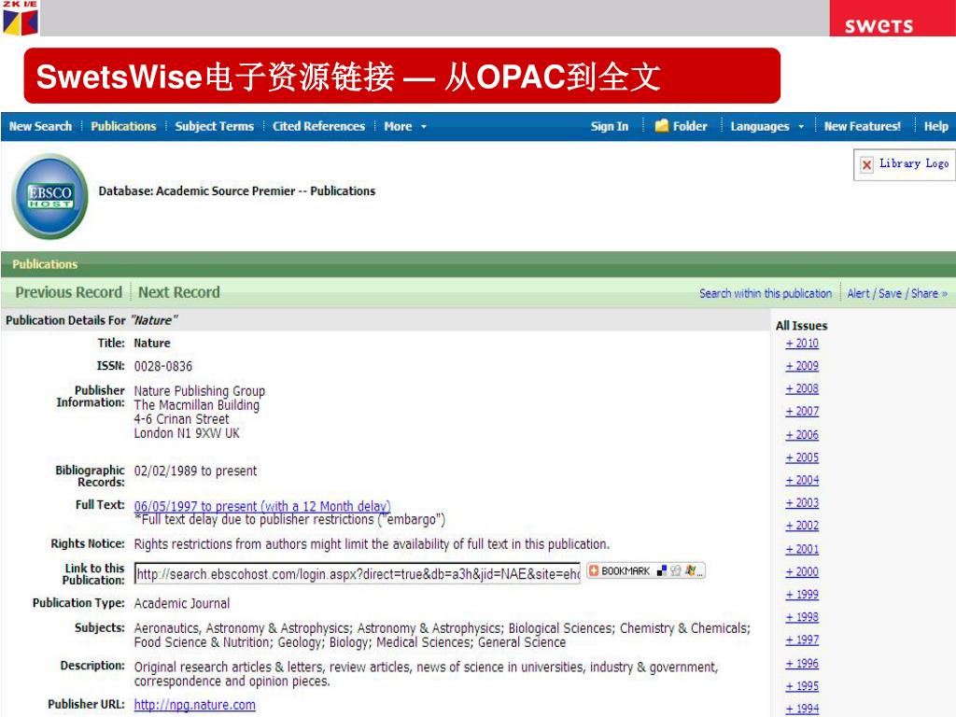Open the publisher URL npg.nature.com
Viewport: 956px width, 717px height.
[x=194, y=705]
